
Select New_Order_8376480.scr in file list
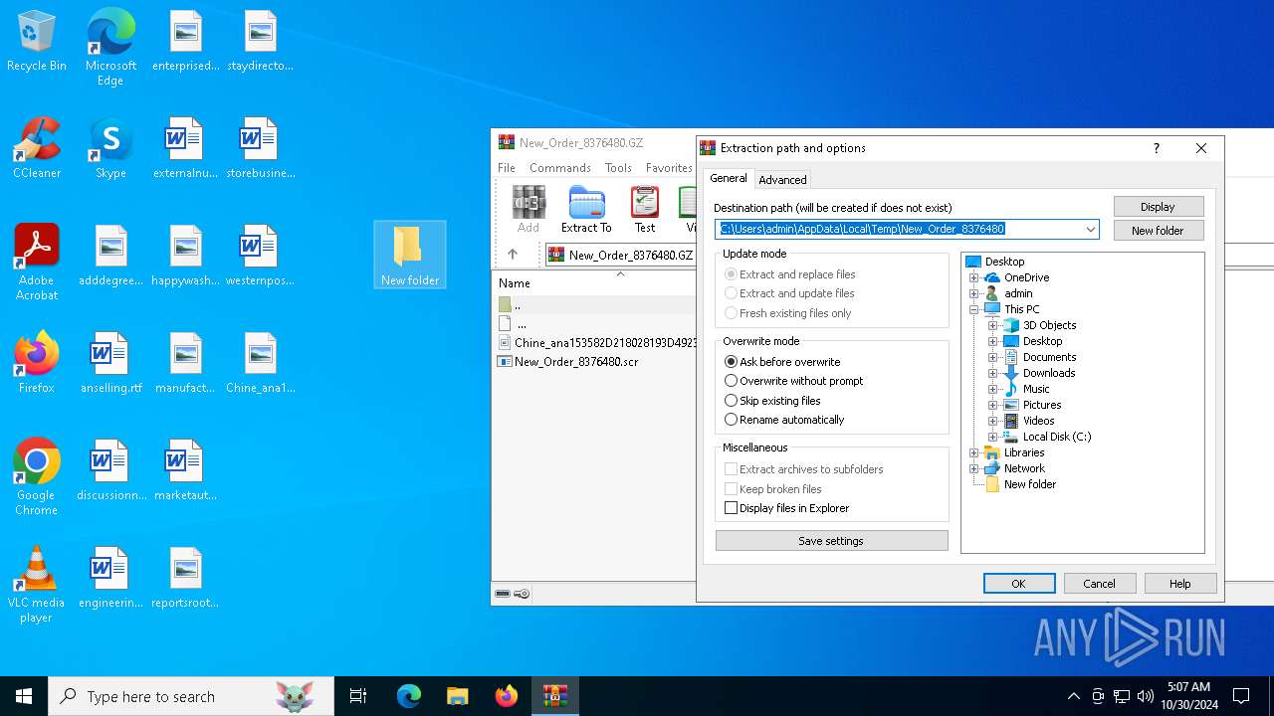(x=576, y=362)
